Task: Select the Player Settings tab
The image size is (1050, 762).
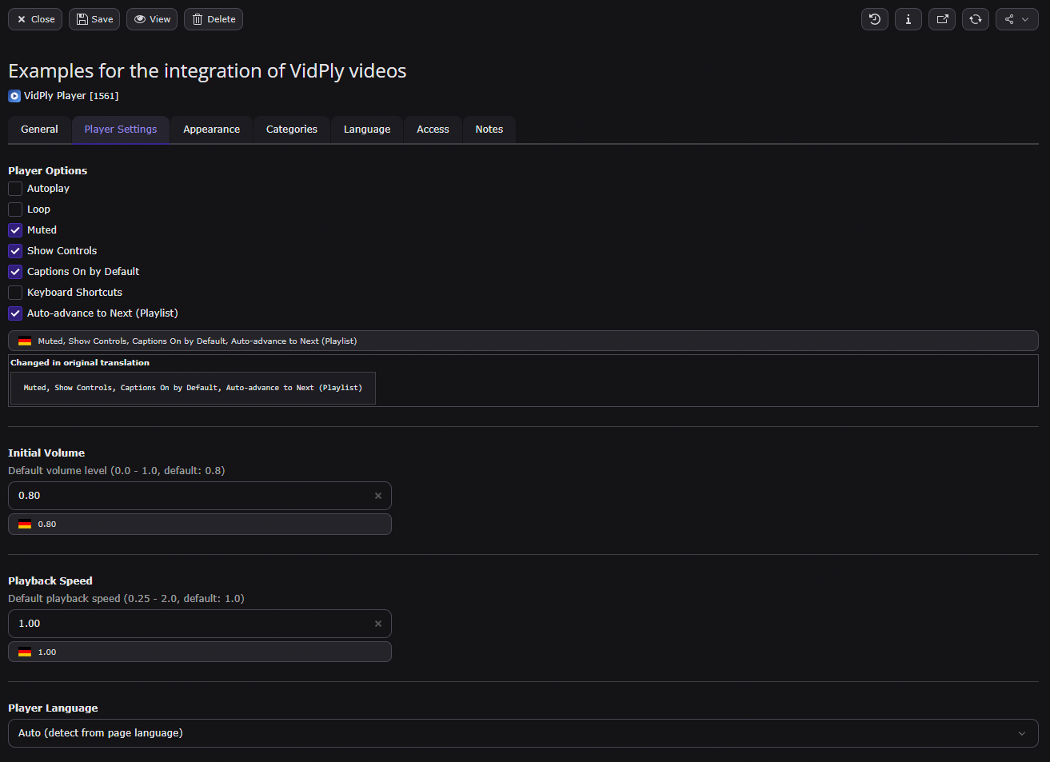Action: coord(121,130)
